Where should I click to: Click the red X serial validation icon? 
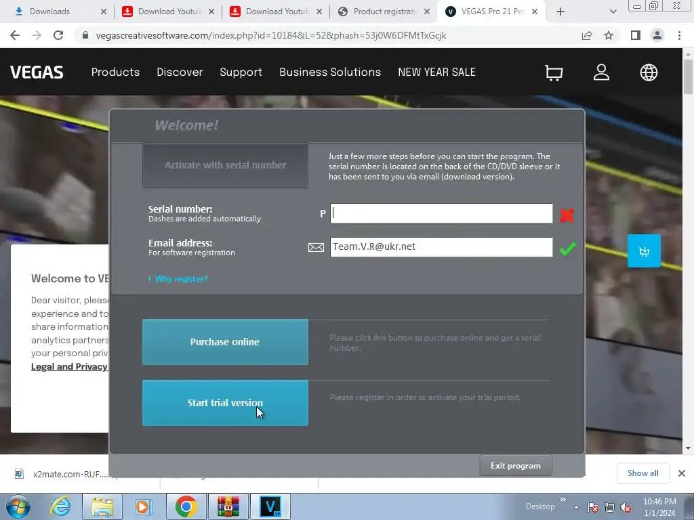point(567,215)
